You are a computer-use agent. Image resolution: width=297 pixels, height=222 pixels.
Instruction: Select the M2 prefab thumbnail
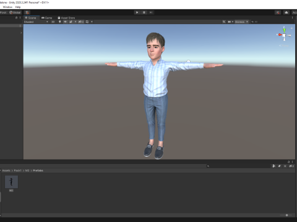[x=11, y=182]
